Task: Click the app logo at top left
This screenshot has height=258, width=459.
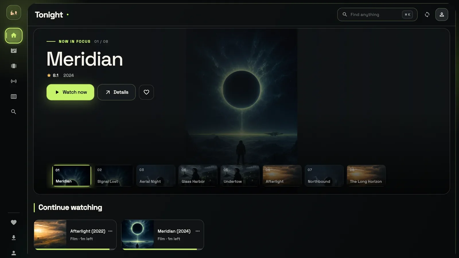Action: (13, 13)
